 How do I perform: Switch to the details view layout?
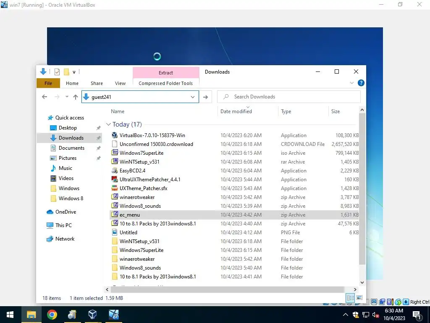[x=350, y=298]
